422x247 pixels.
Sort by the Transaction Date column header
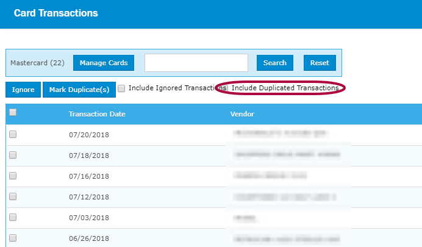97,114
